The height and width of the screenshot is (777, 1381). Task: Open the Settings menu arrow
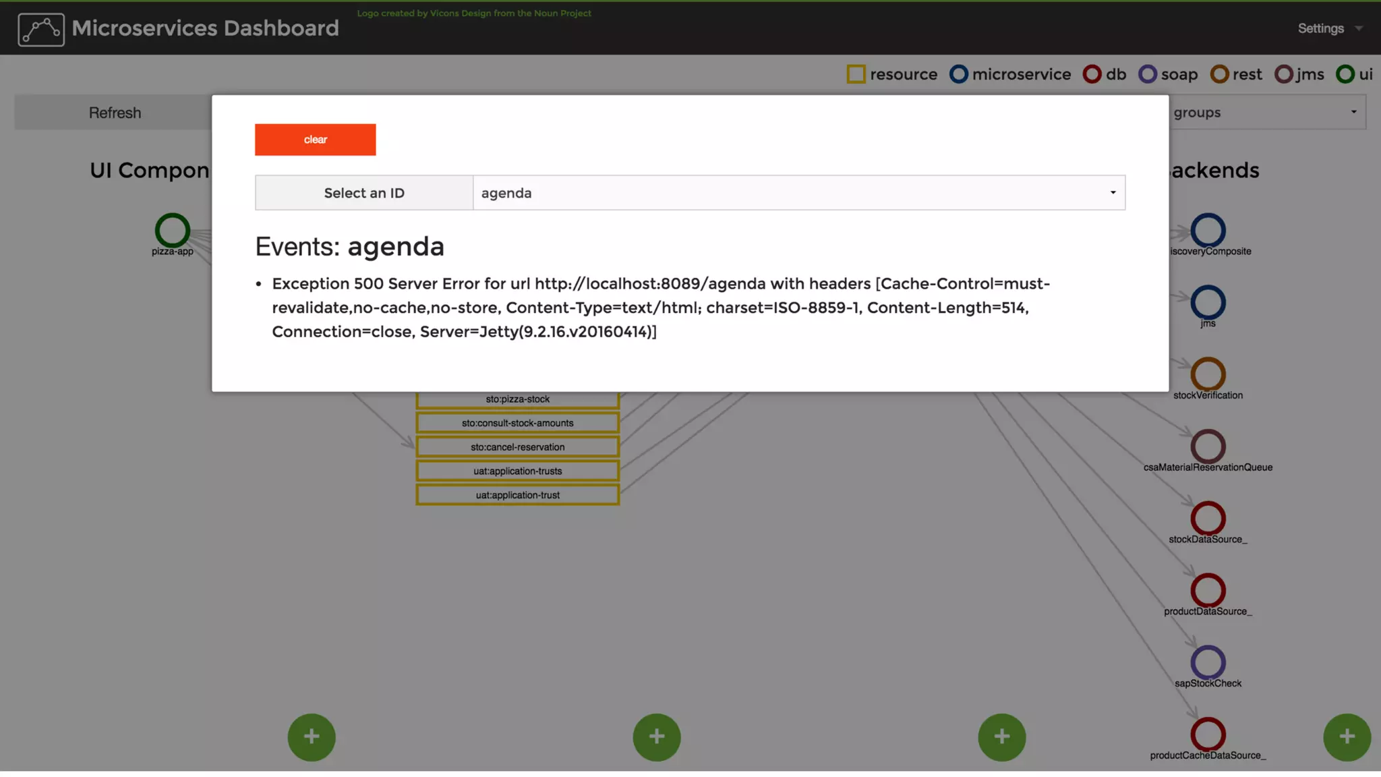point(1359,28)
